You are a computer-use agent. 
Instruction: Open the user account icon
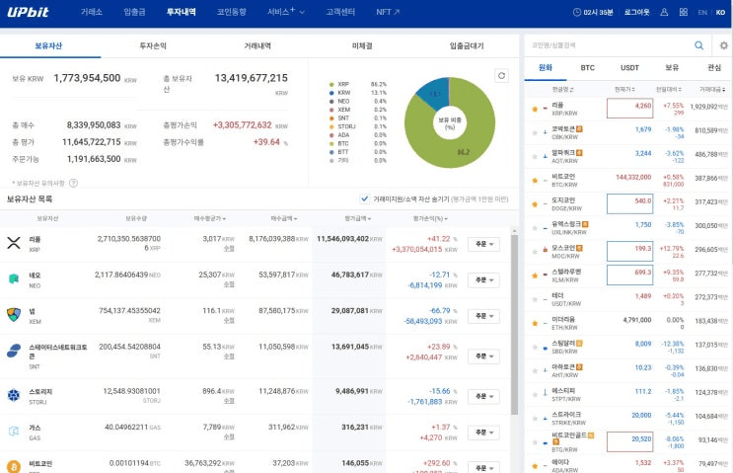tap(664, 12)
